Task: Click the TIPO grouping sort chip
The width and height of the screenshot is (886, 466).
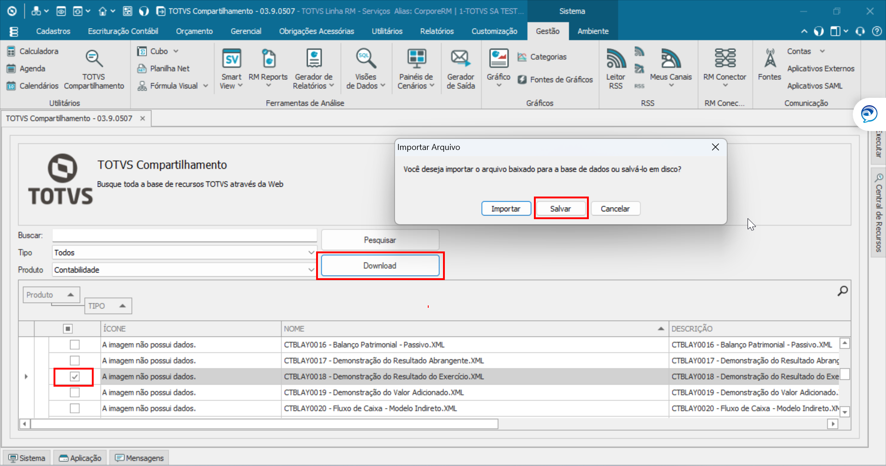Action: (x=108, y=306)
